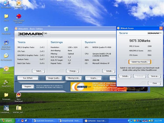Click Close button in Score dialog
Screen dimensions: 164x123
(x=154, y=83)
